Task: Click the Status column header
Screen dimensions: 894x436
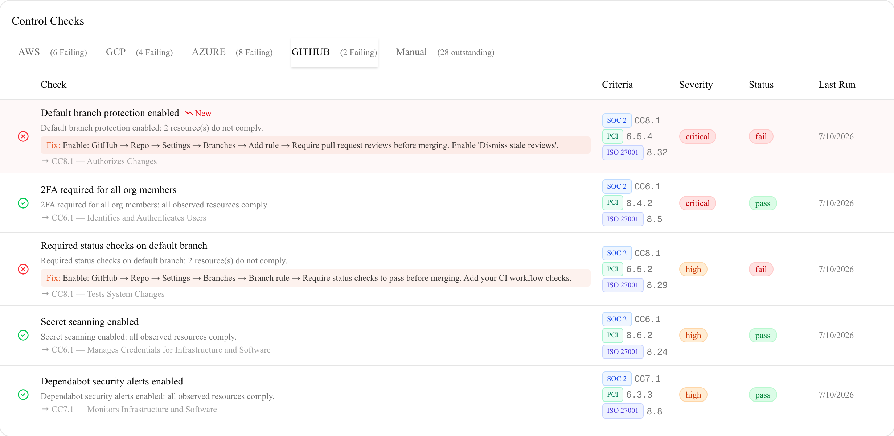Action: click(761, 85)
